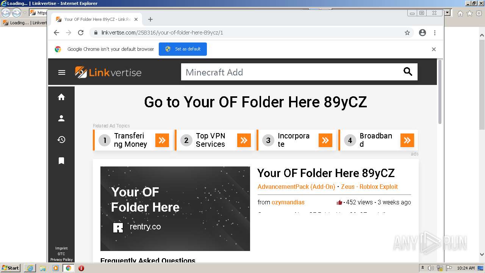Open the Privacy Policy link in the sidebar
Image resolution: width=485 pixels, height=273 pixels.
click(61, 260)
